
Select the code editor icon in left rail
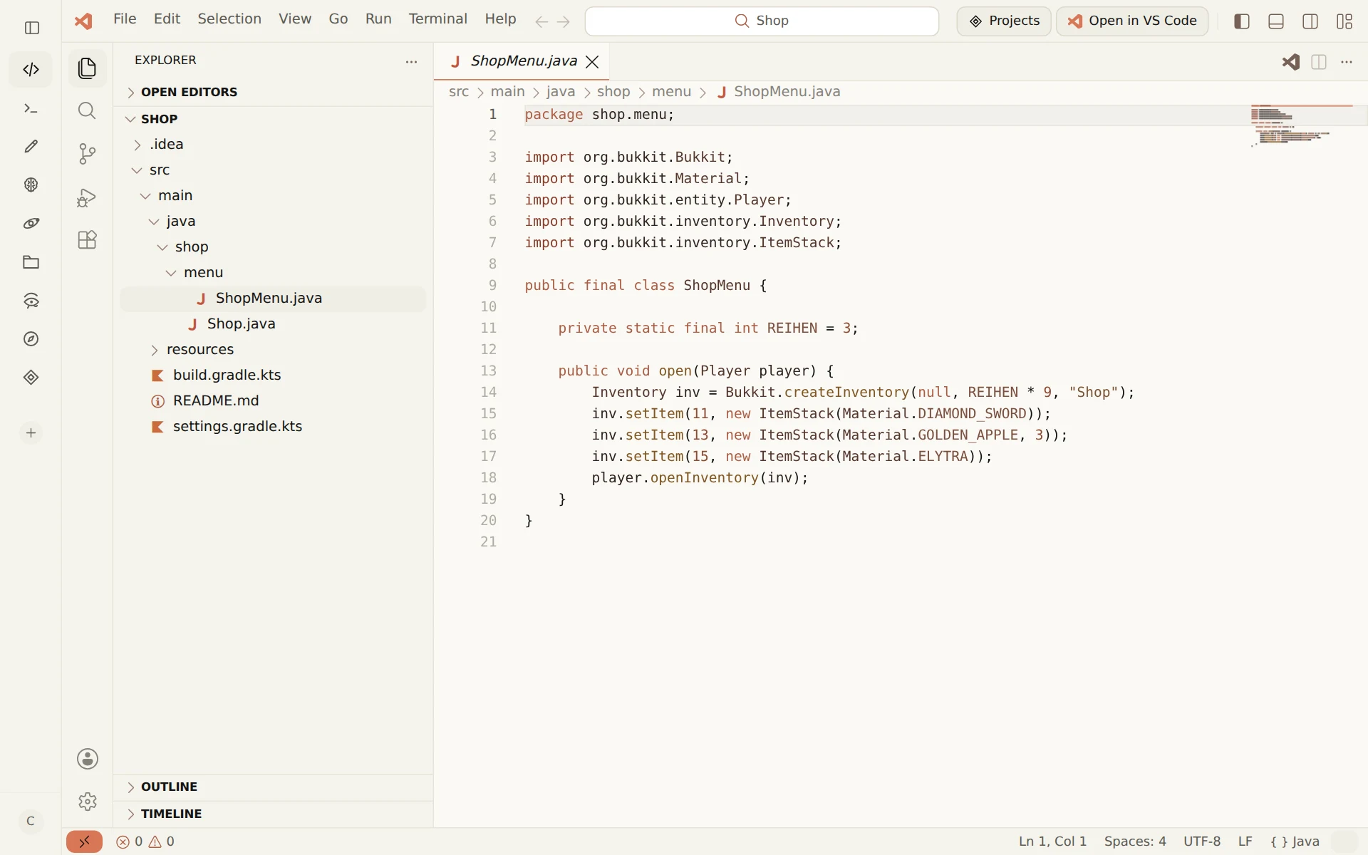coord(31,69)
